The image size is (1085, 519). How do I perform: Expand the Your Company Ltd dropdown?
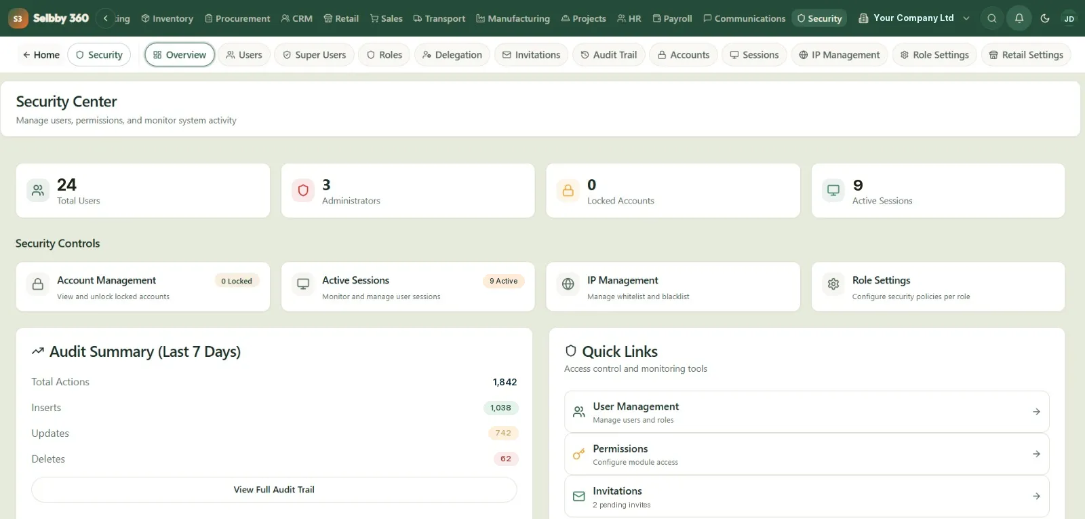[913, 18]
